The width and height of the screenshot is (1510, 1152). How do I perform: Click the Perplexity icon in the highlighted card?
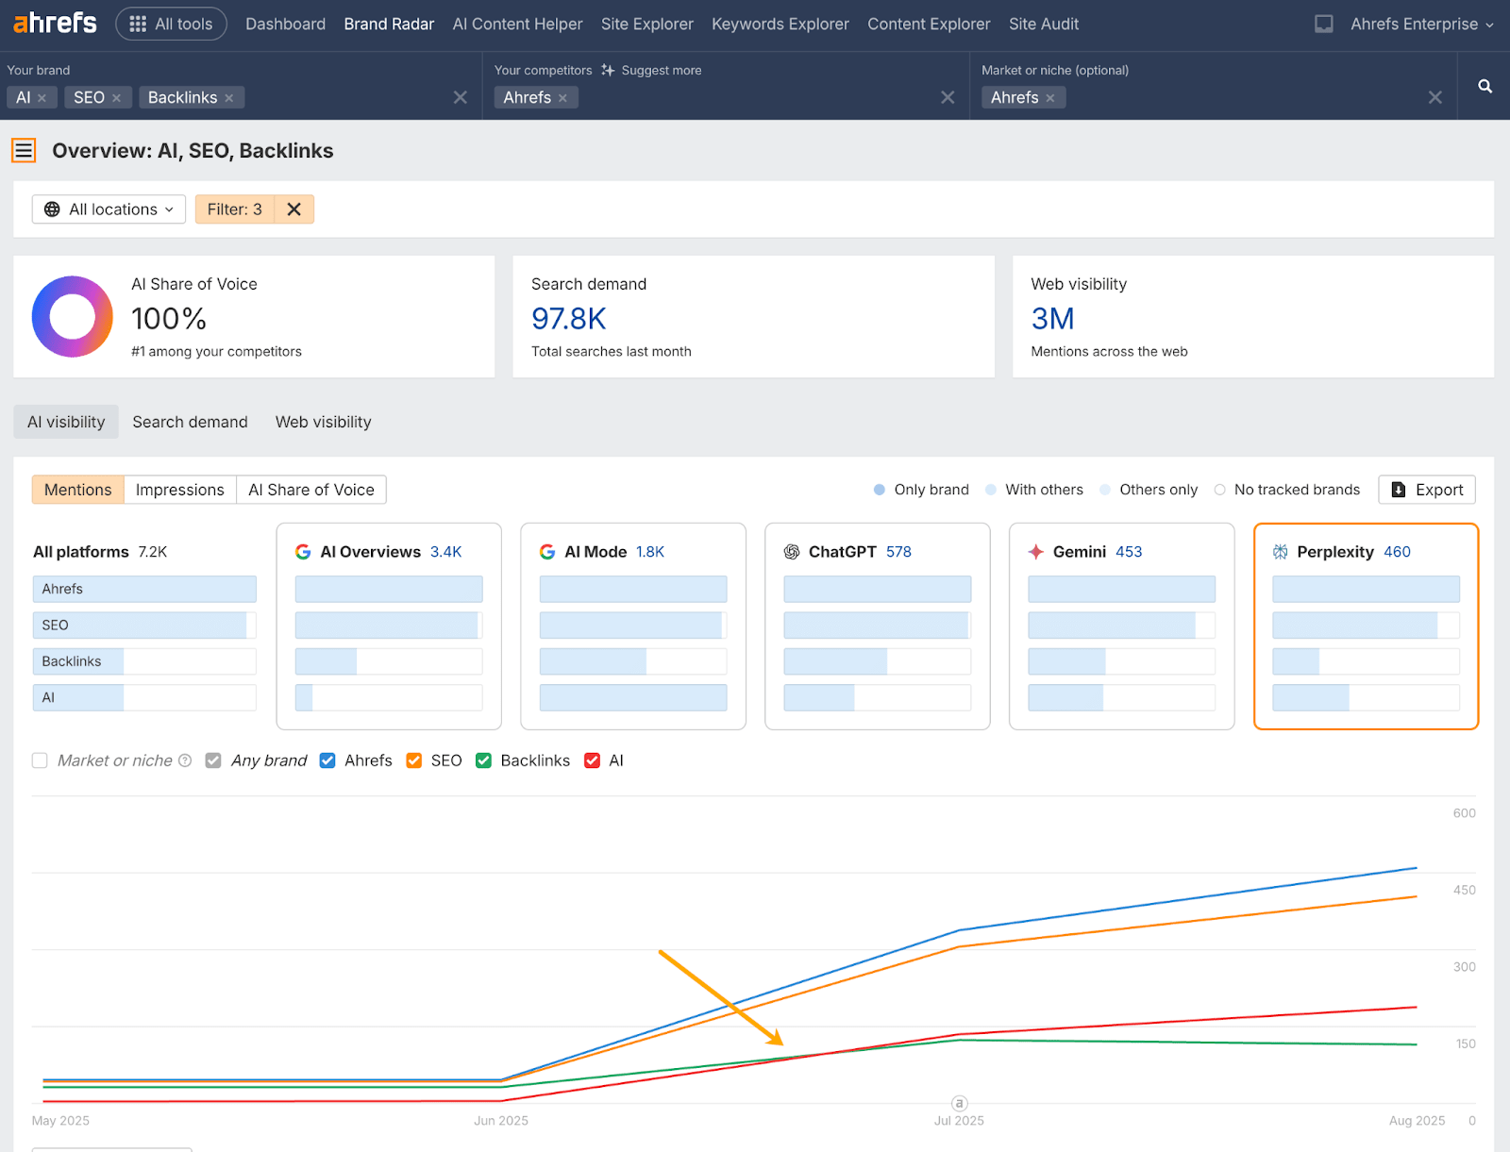pyautogui.click(x=1281, y=552)
